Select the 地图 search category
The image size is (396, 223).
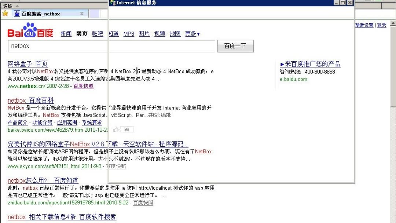175,34
